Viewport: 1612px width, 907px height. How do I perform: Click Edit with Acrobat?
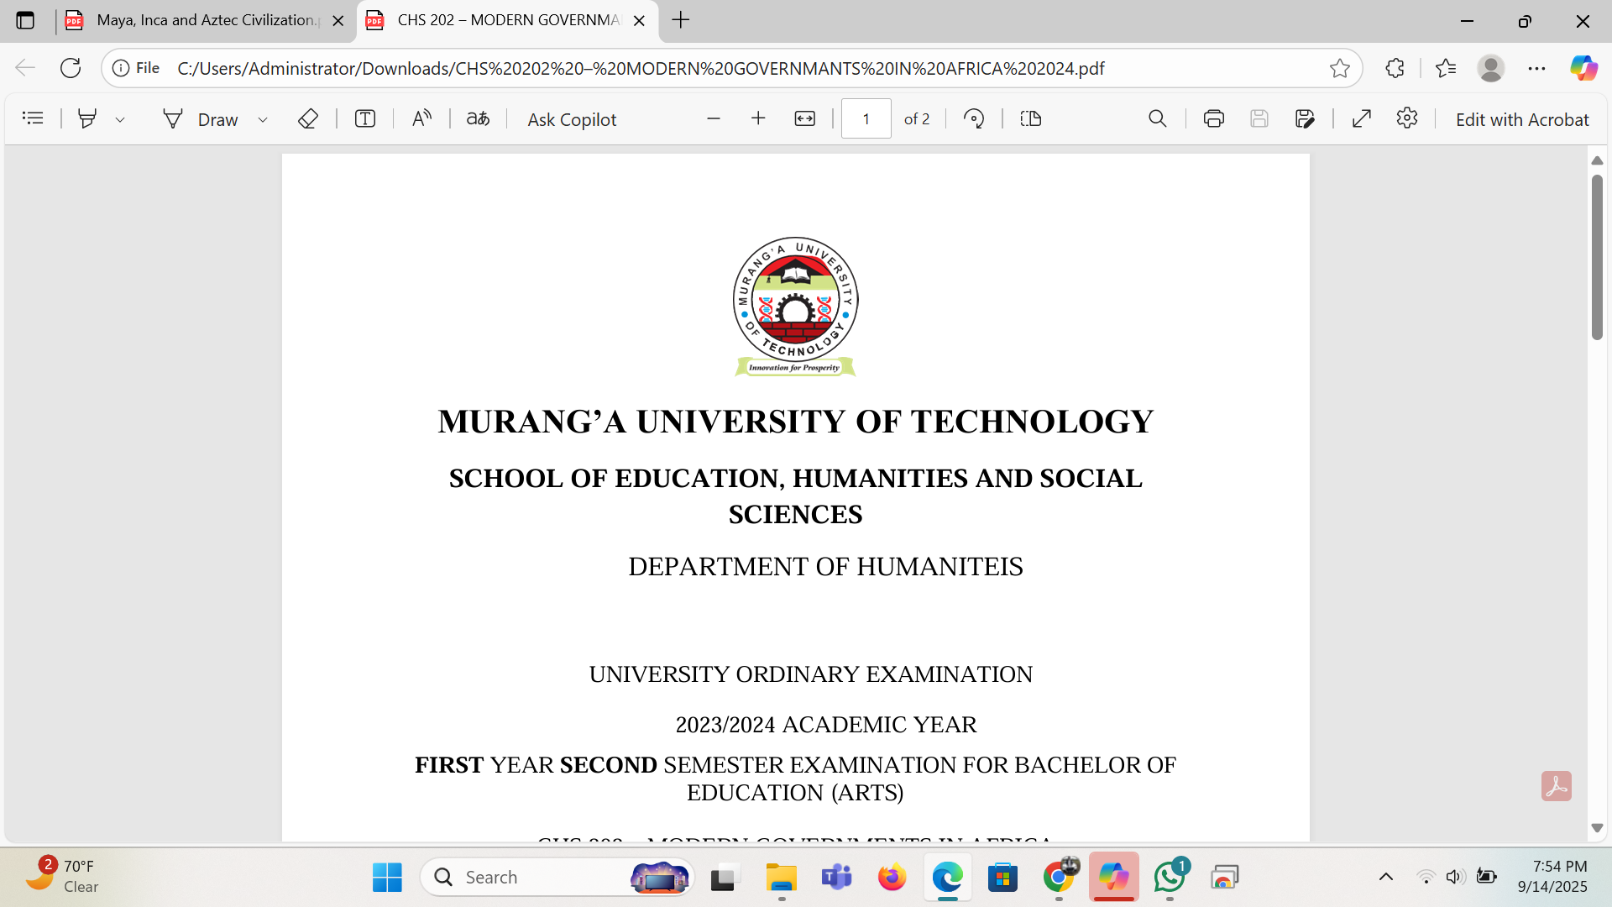click(1521, 119)
